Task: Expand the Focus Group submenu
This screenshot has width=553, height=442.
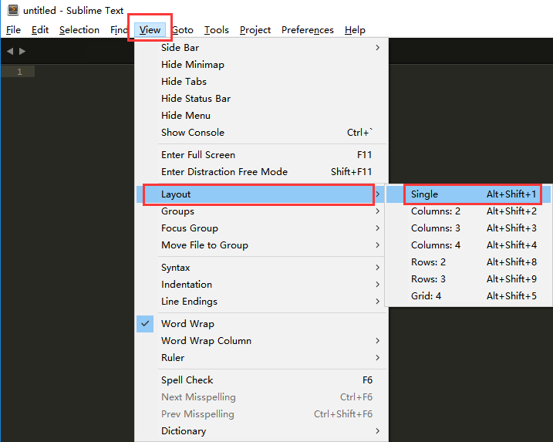Action: tap(261, 228)
